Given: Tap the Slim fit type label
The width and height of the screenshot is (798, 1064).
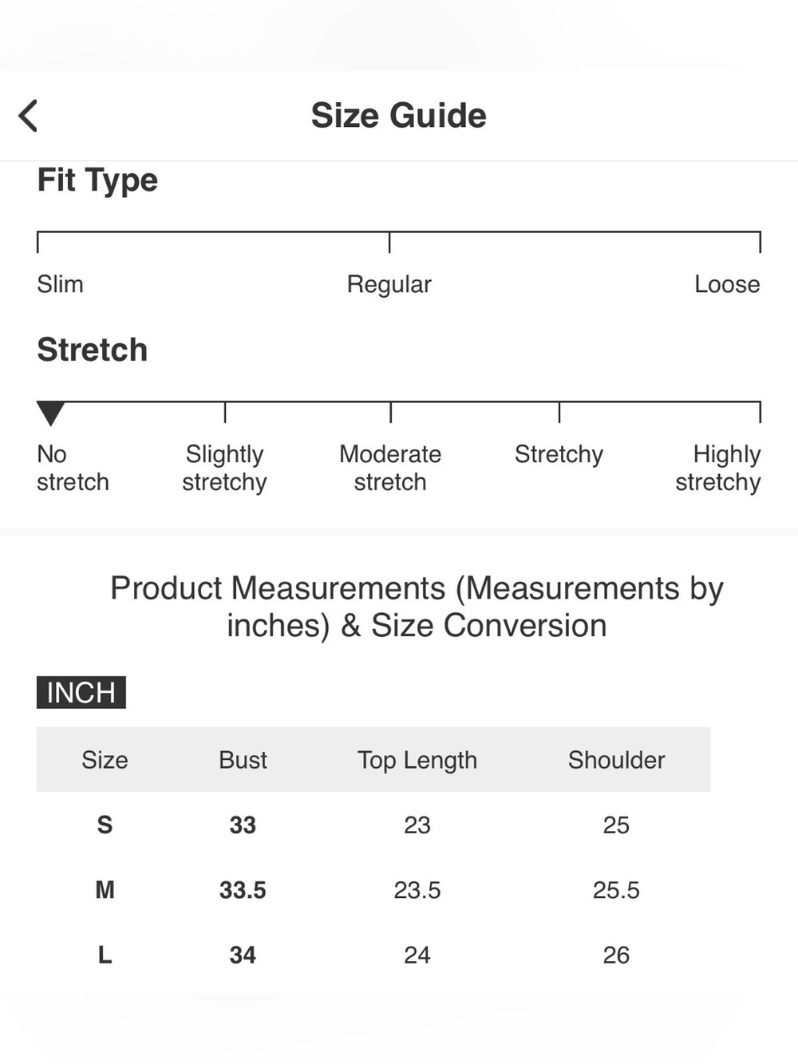Looking at the screenshot, I should tap(60, 284).
